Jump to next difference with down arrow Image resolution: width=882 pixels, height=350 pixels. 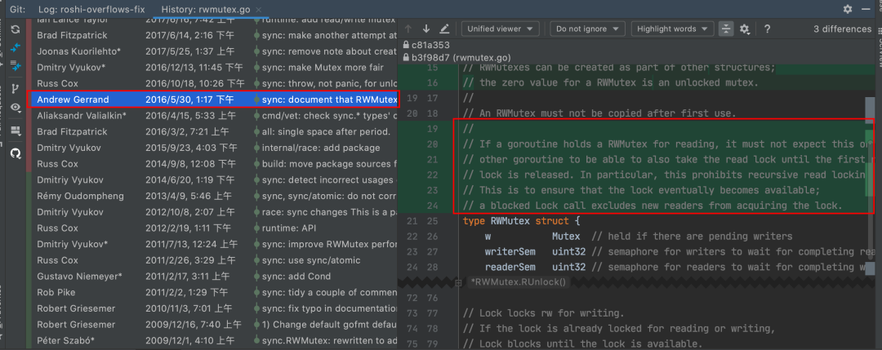(426, 29)
